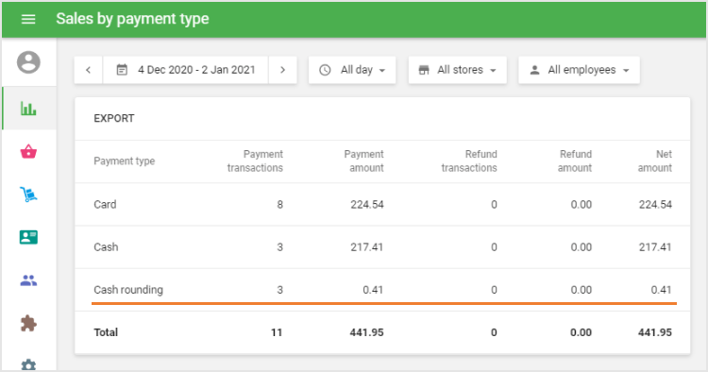Open the hamburger navigation menu
The height and width of the screenshot is (372, 708).
28,19
